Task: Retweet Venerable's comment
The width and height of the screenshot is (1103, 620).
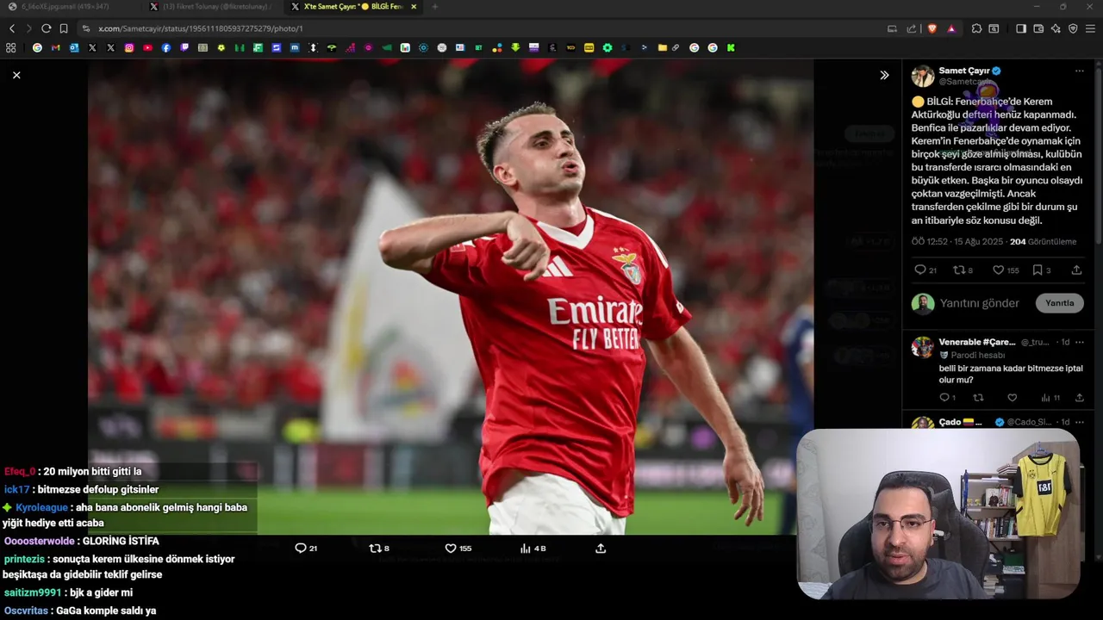Action: pyautogui.click(x=978, y=397)
